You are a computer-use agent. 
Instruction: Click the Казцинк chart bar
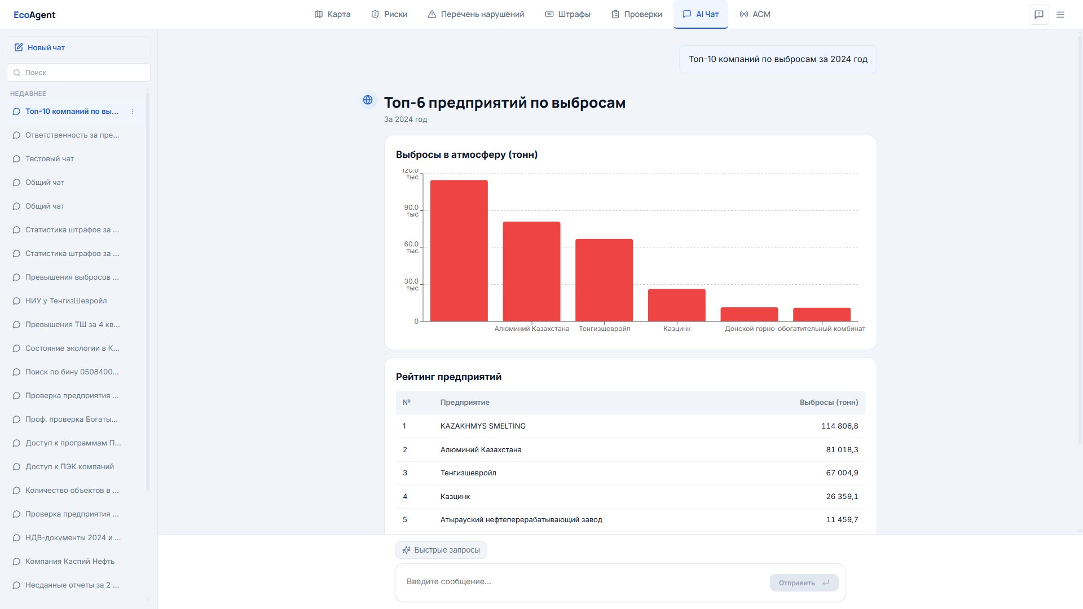coord(677,305)
